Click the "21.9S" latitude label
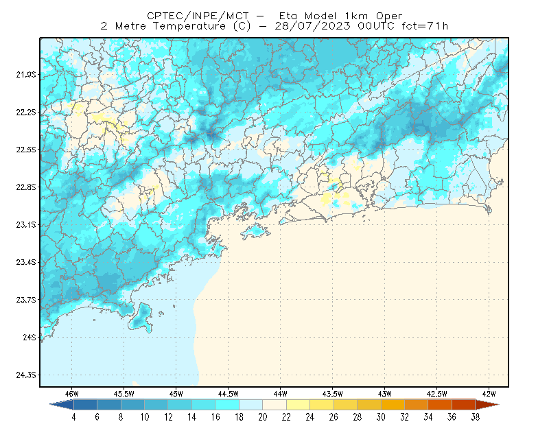 point(26,75)
